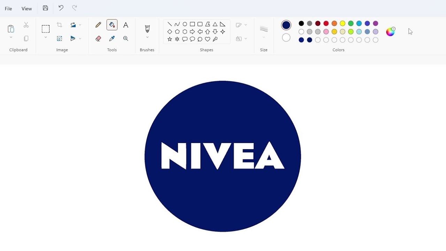Select the Right arrow shape
The width and height of the screenshot is (446, 251).
(x=192, y=32)
